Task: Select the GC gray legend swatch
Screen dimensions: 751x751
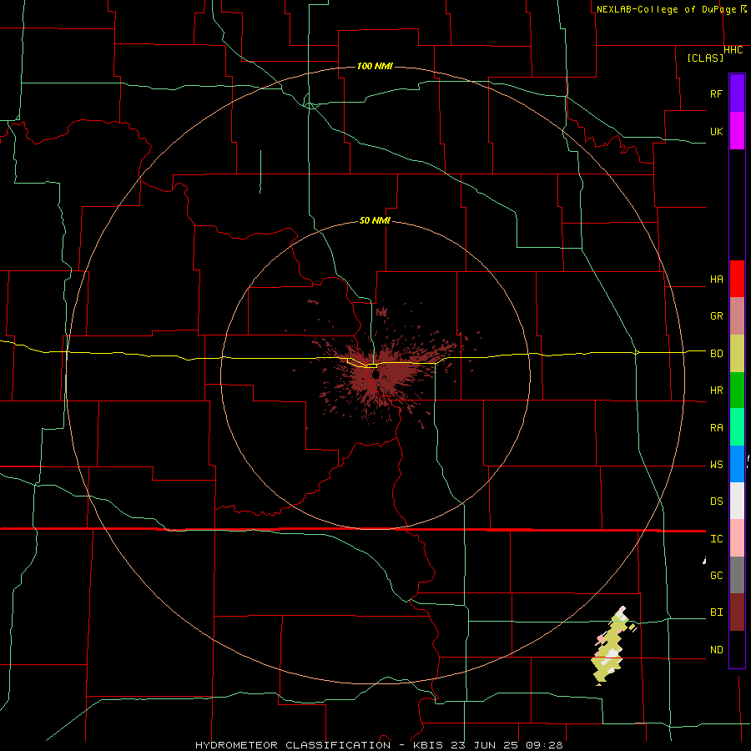Action: 737,575
